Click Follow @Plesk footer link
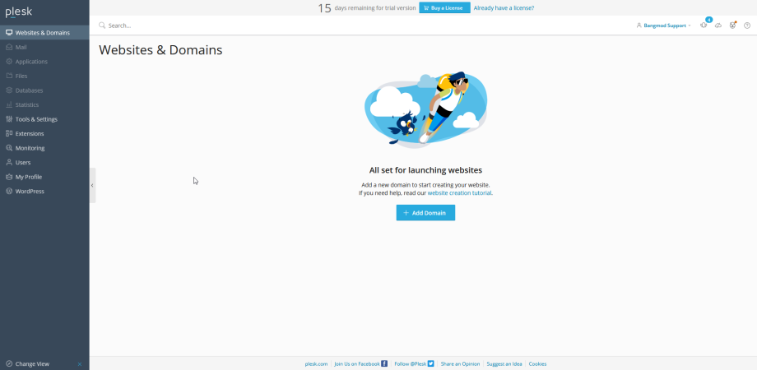This screenshot has width=757, height=370. [x=414, y=364]
